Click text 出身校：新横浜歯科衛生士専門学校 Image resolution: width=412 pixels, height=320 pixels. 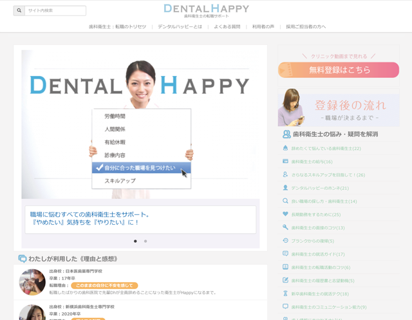[82, 306]
